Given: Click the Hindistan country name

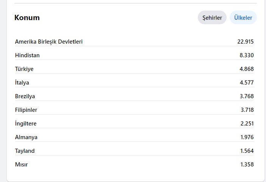Looking at the screenshot, I should point(27,55).
